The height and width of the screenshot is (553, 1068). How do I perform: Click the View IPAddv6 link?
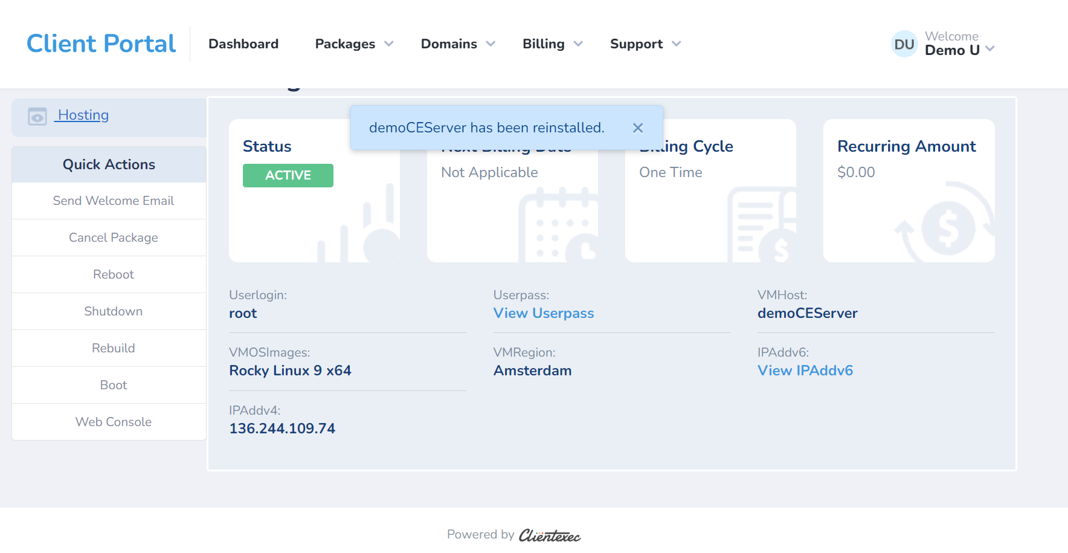click(x=805, y=370)
